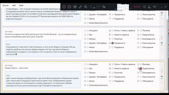The image size is (169, 95).
Task: Toggle the spotlight eye effect icon
Action: [x=104, y=7]
